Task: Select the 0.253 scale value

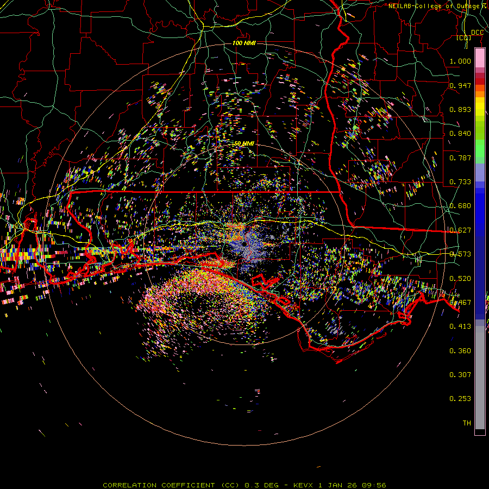Action: tap(460, 399)
